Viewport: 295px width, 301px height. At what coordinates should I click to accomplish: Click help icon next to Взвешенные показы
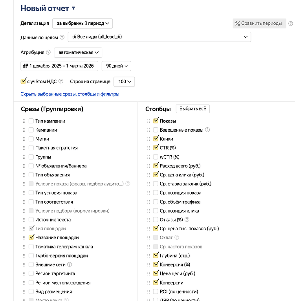point(207,130)
